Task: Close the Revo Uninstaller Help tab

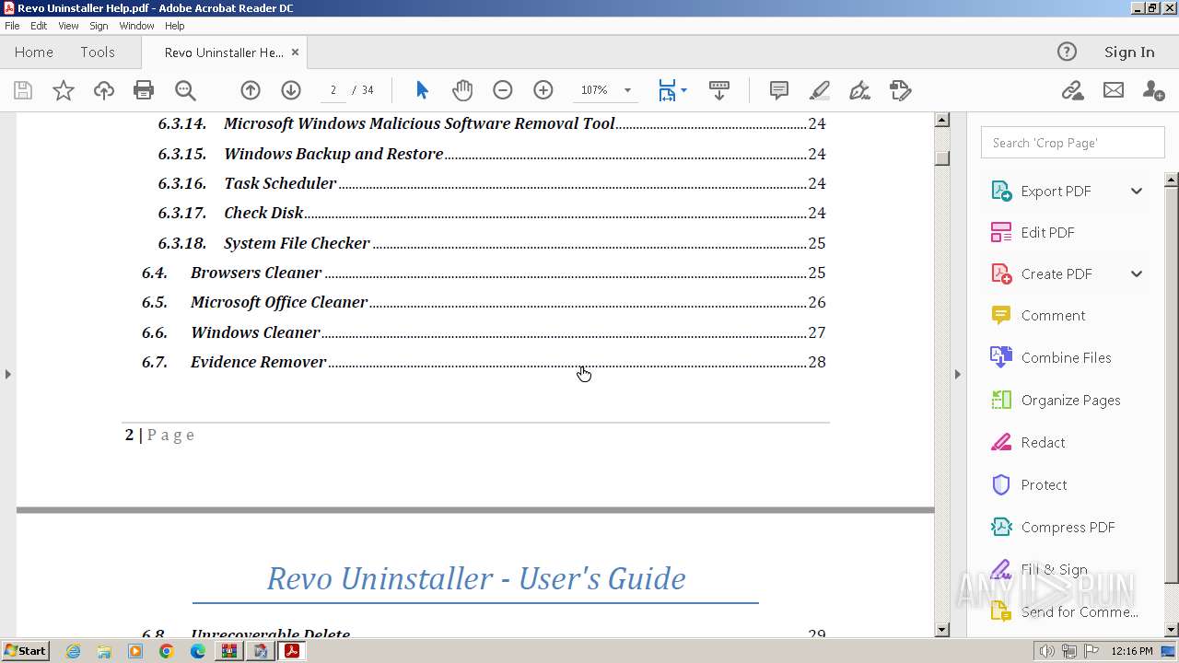Action: pos(295,52)
